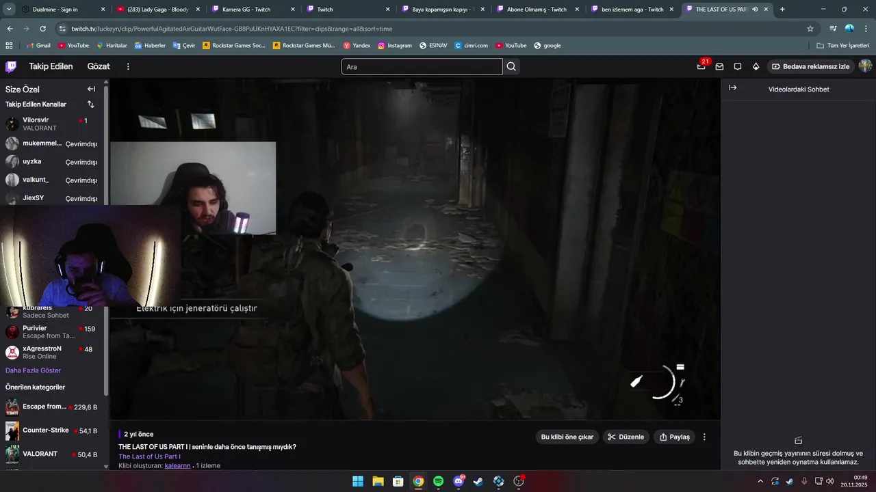Switch to the Kamera GG - Twitch tab

pyautogui.click(x=253, y=10)
